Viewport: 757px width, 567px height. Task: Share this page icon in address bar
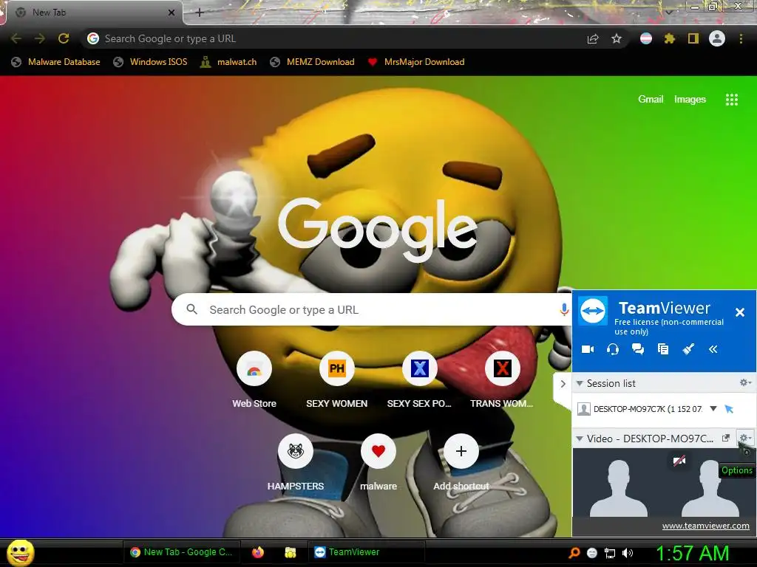click(x=593, y=38)
